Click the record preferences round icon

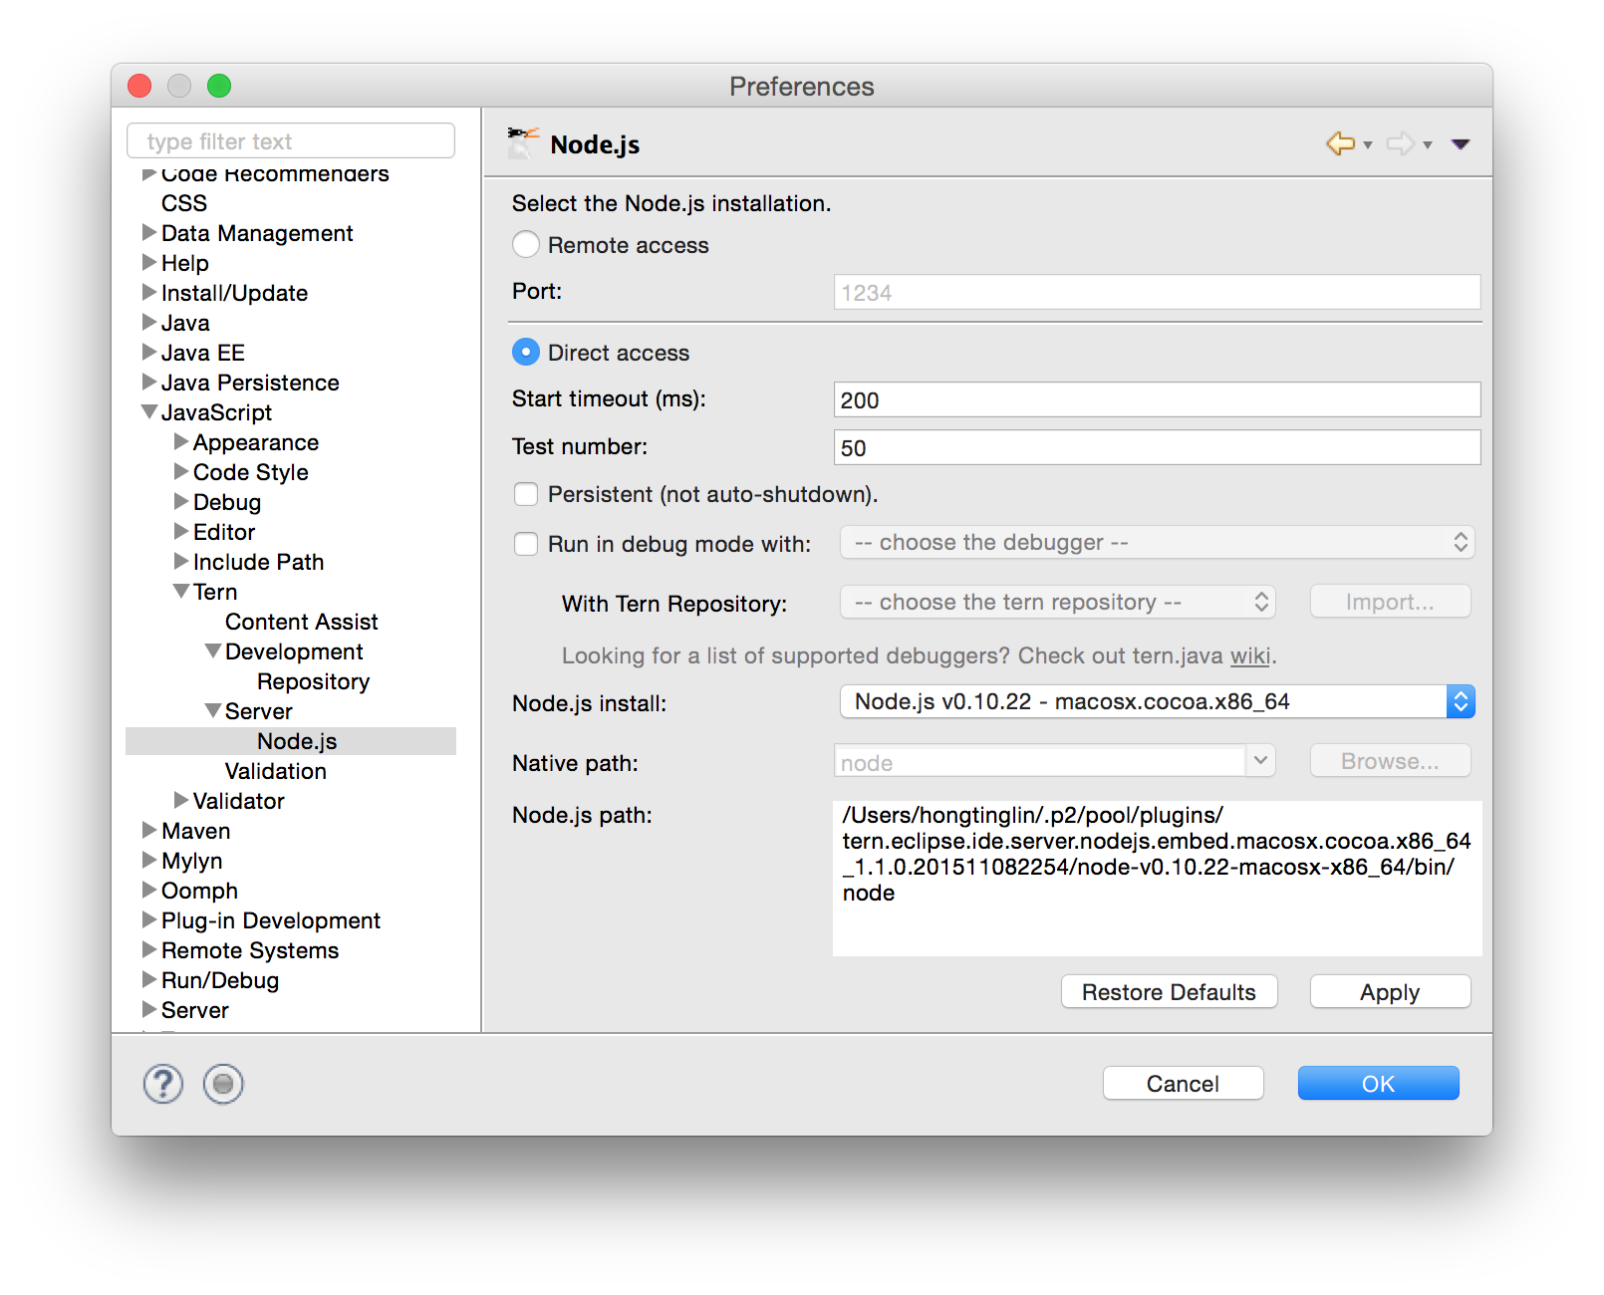pyautogui.click(x=223, y=1084)
